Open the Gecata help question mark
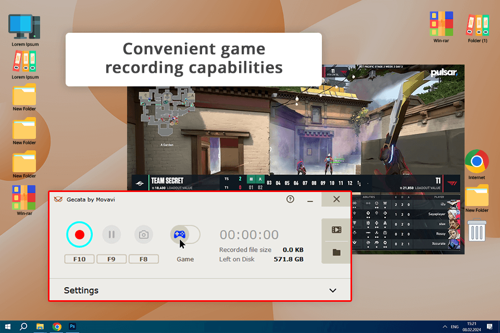500x333 pixels. click(x=290, y=199)
